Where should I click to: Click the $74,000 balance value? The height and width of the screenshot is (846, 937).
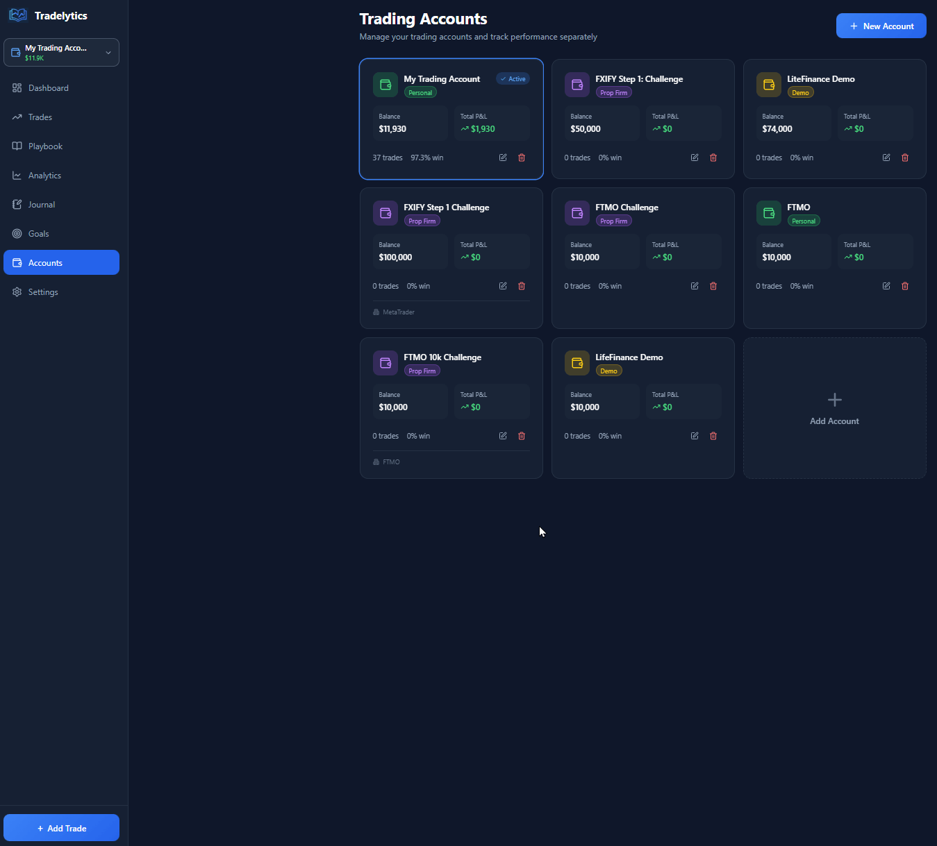pos(777,129)
